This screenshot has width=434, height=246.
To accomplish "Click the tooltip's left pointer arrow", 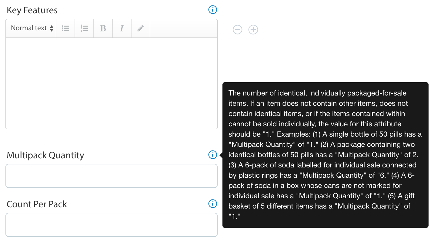I will [221, 155].
